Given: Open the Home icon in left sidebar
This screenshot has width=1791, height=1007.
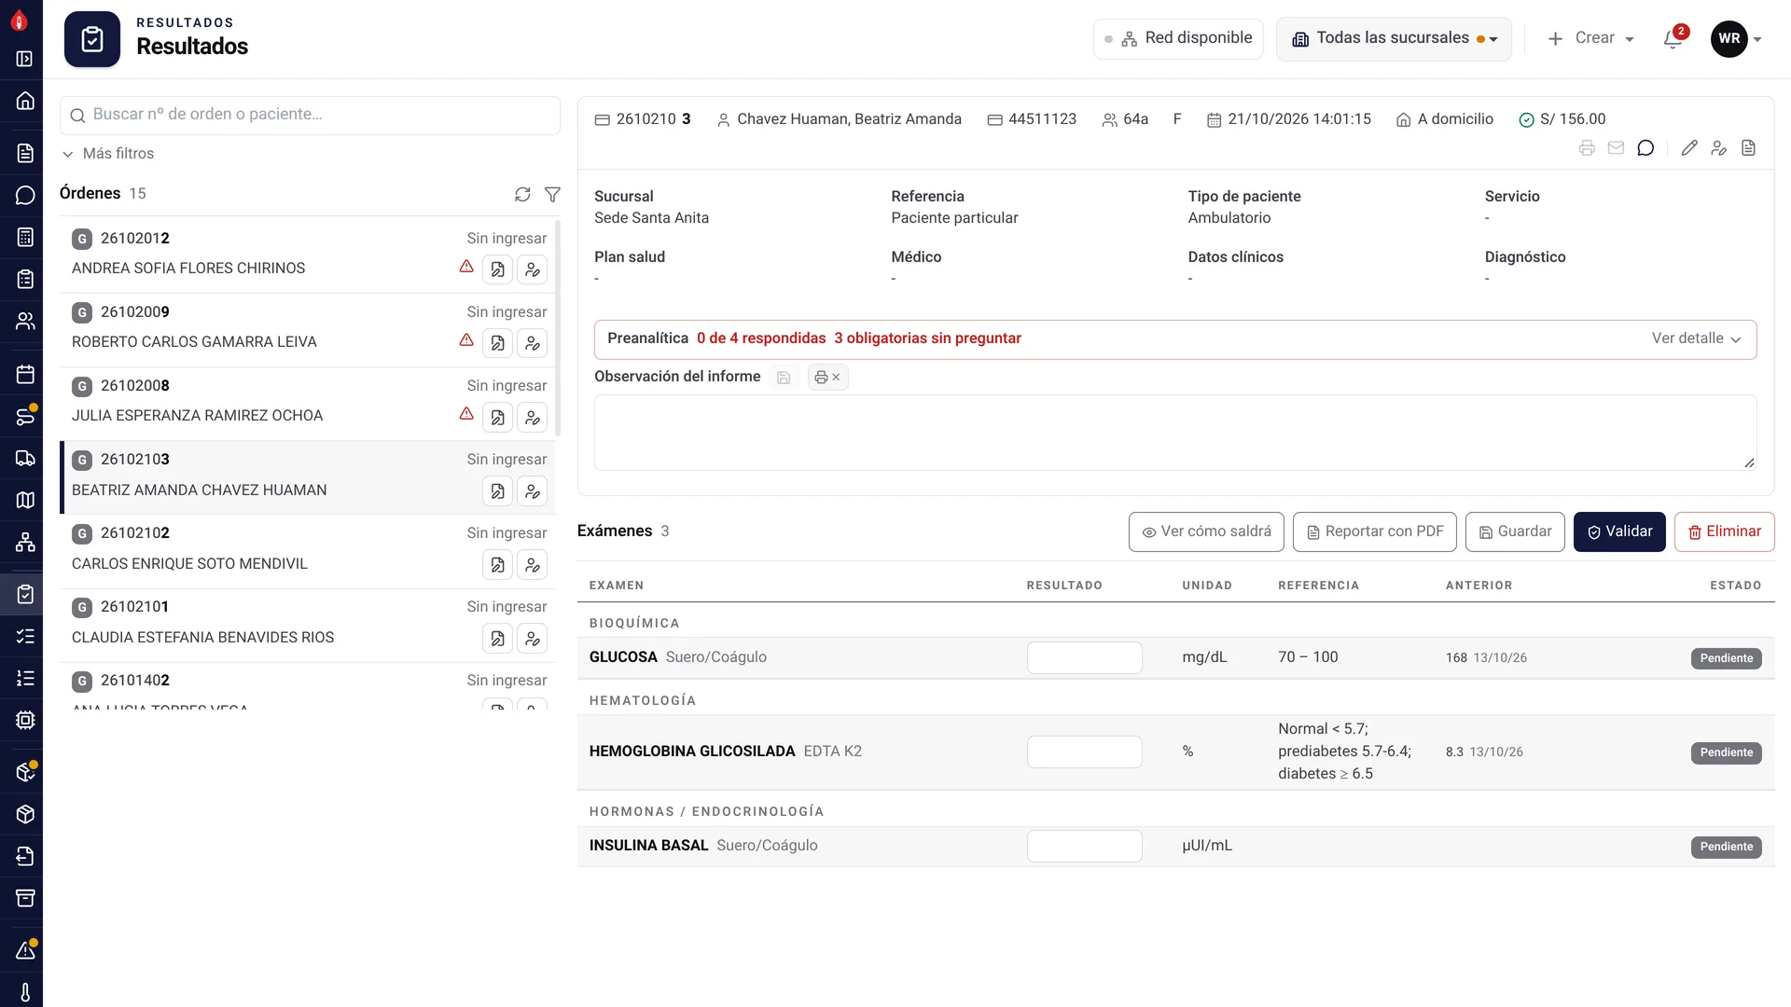Looking at the screenshot, I should [x=25, y=101].
